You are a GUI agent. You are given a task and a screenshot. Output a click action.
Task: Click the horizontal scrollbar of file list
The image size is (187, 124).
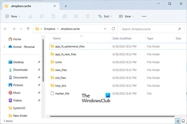112,116
